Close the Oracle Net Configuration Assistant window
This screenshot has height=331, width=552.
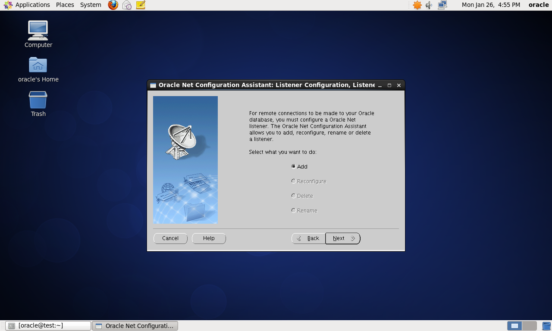click(399, 85)
